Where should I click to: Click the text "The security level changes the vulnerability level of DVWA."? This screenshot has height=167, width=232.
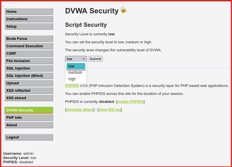click(113, 50)
